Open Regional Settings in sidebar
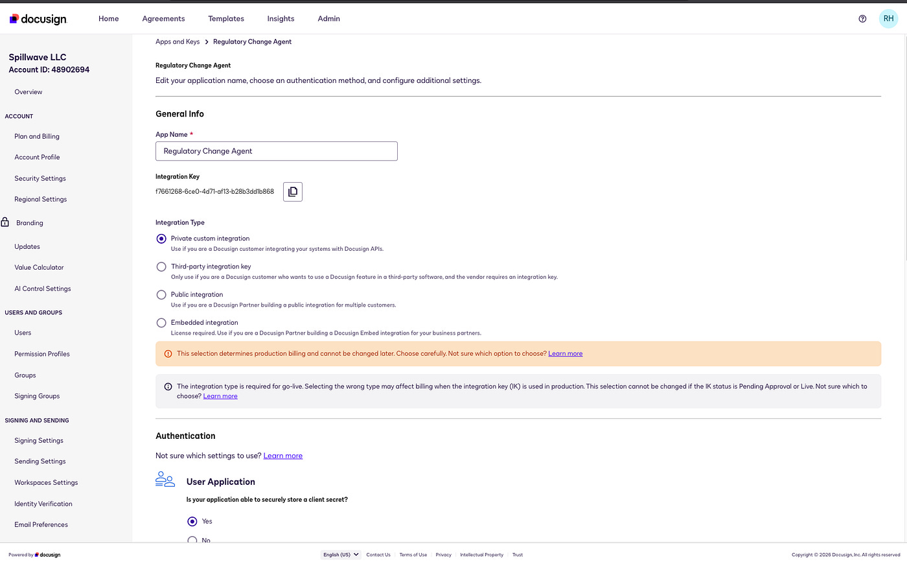 (41, 200)
